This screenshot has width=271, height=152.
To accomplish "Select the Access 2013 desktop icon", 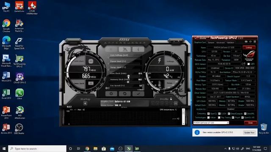I will pos(6,129).
